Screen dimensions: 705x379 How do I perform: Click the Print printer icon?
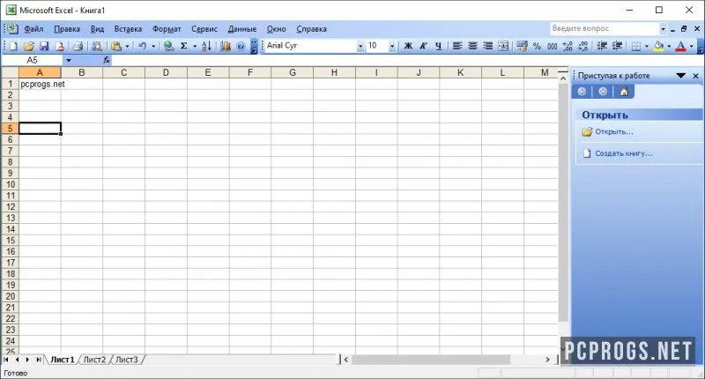[78, 46]
